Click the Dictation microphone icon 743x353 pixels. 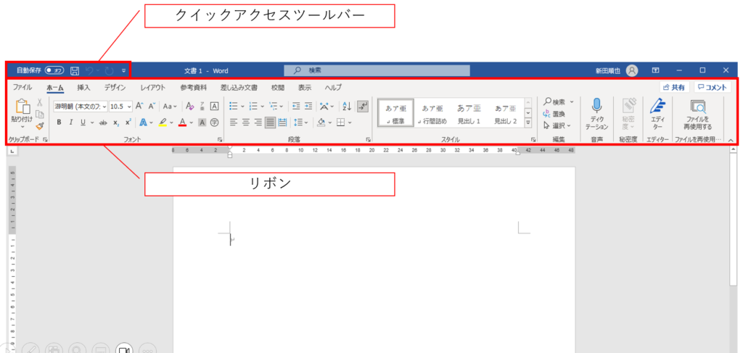[x=596, y=107]
